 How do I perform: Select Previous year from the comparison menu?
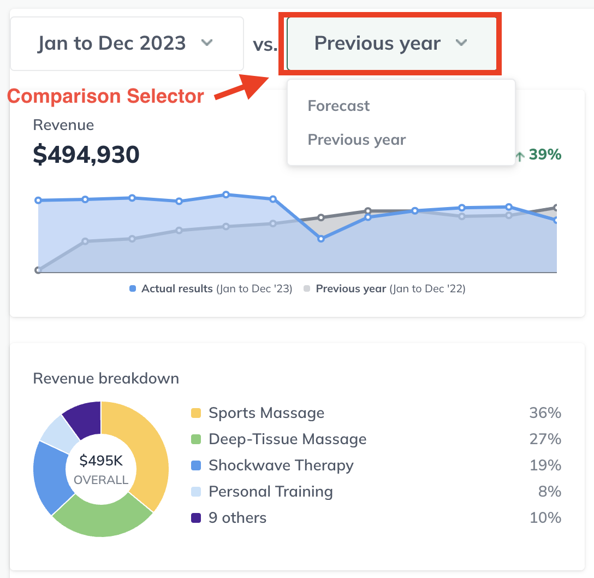point(357,139)
